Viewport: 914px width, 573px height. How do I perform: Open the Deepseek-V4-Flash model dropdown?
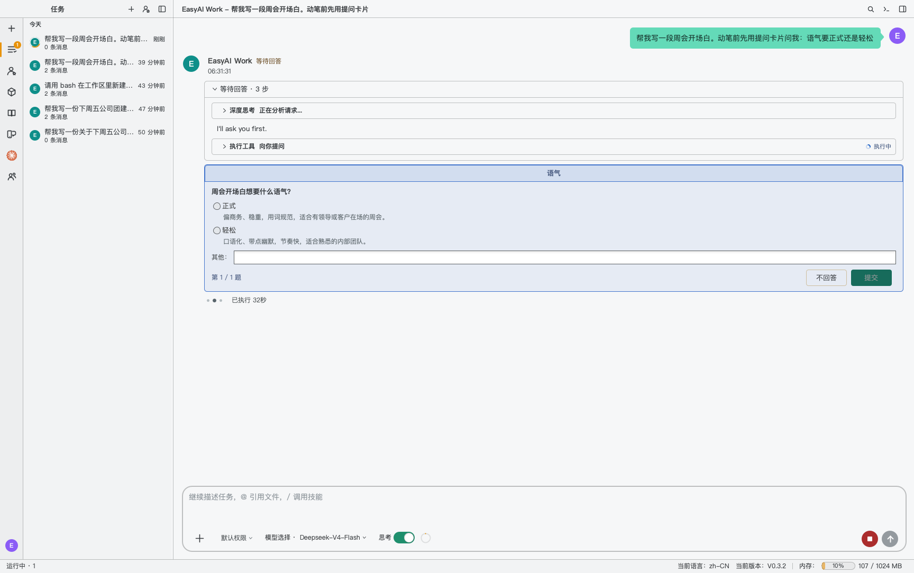[333, 538]
